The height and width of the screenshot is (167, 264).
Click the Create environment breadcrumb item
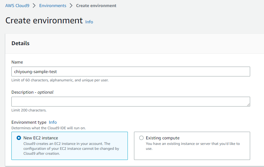click(x=96, y=6)
